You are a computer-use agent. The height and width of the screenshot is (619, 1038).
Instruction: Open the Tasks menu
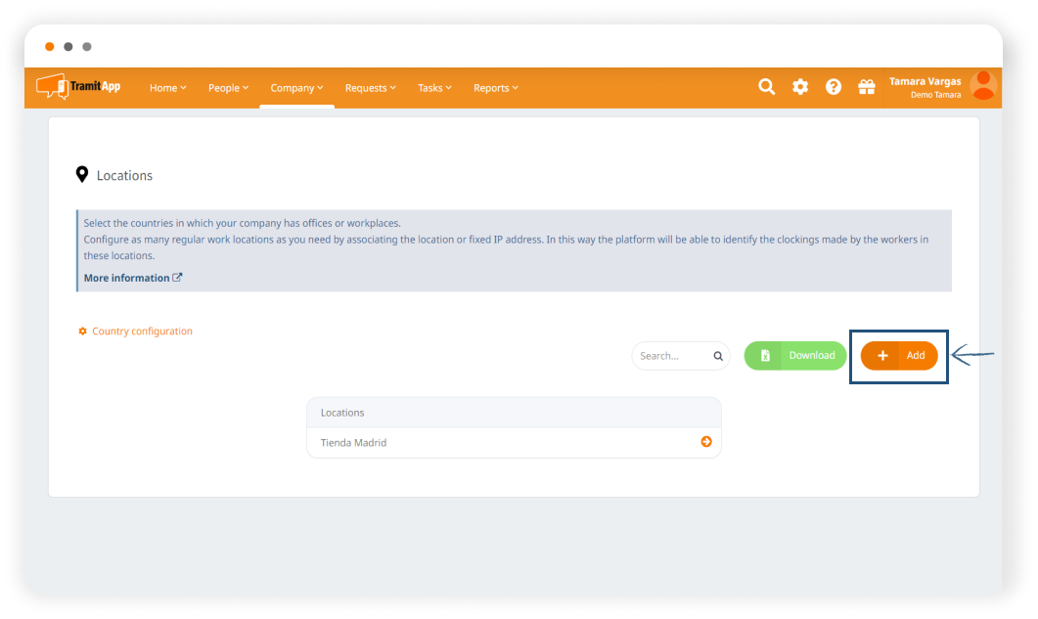point(434,88)
